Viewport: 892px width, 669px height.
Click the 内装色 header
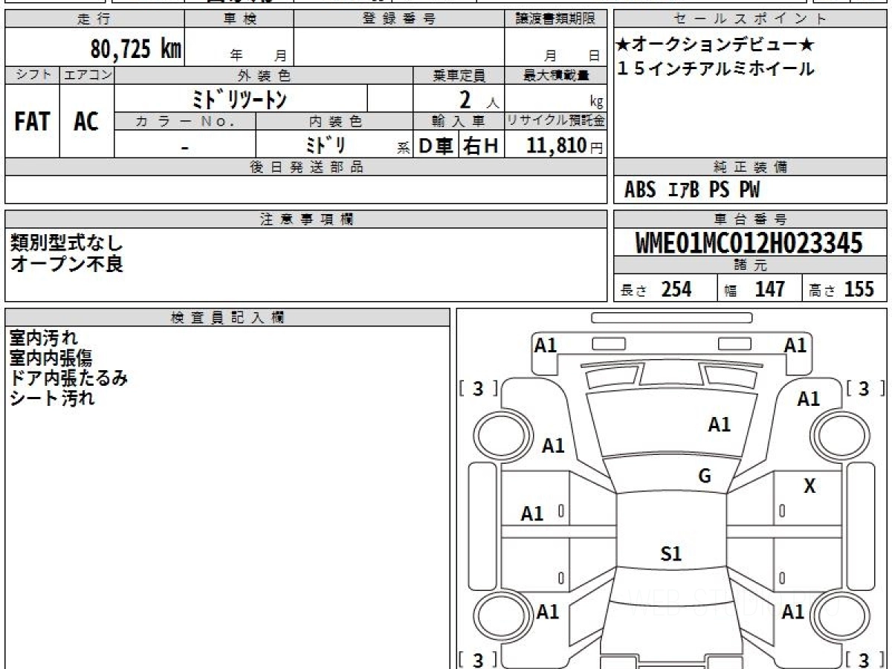coord(334,121)
